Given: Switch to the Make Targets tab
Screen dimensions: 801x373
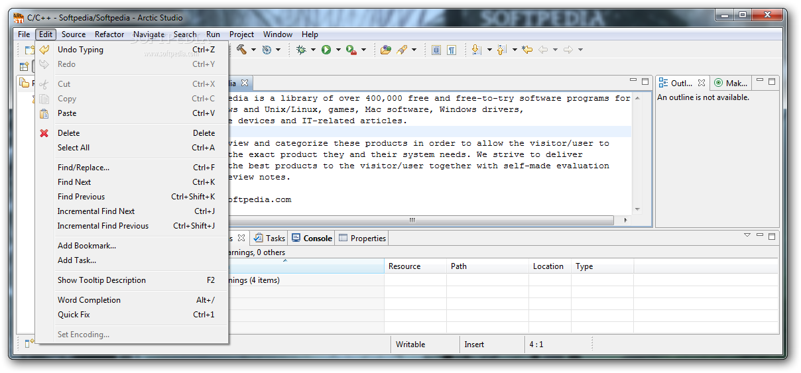Looking at the screenshot, I should [730, 83].
